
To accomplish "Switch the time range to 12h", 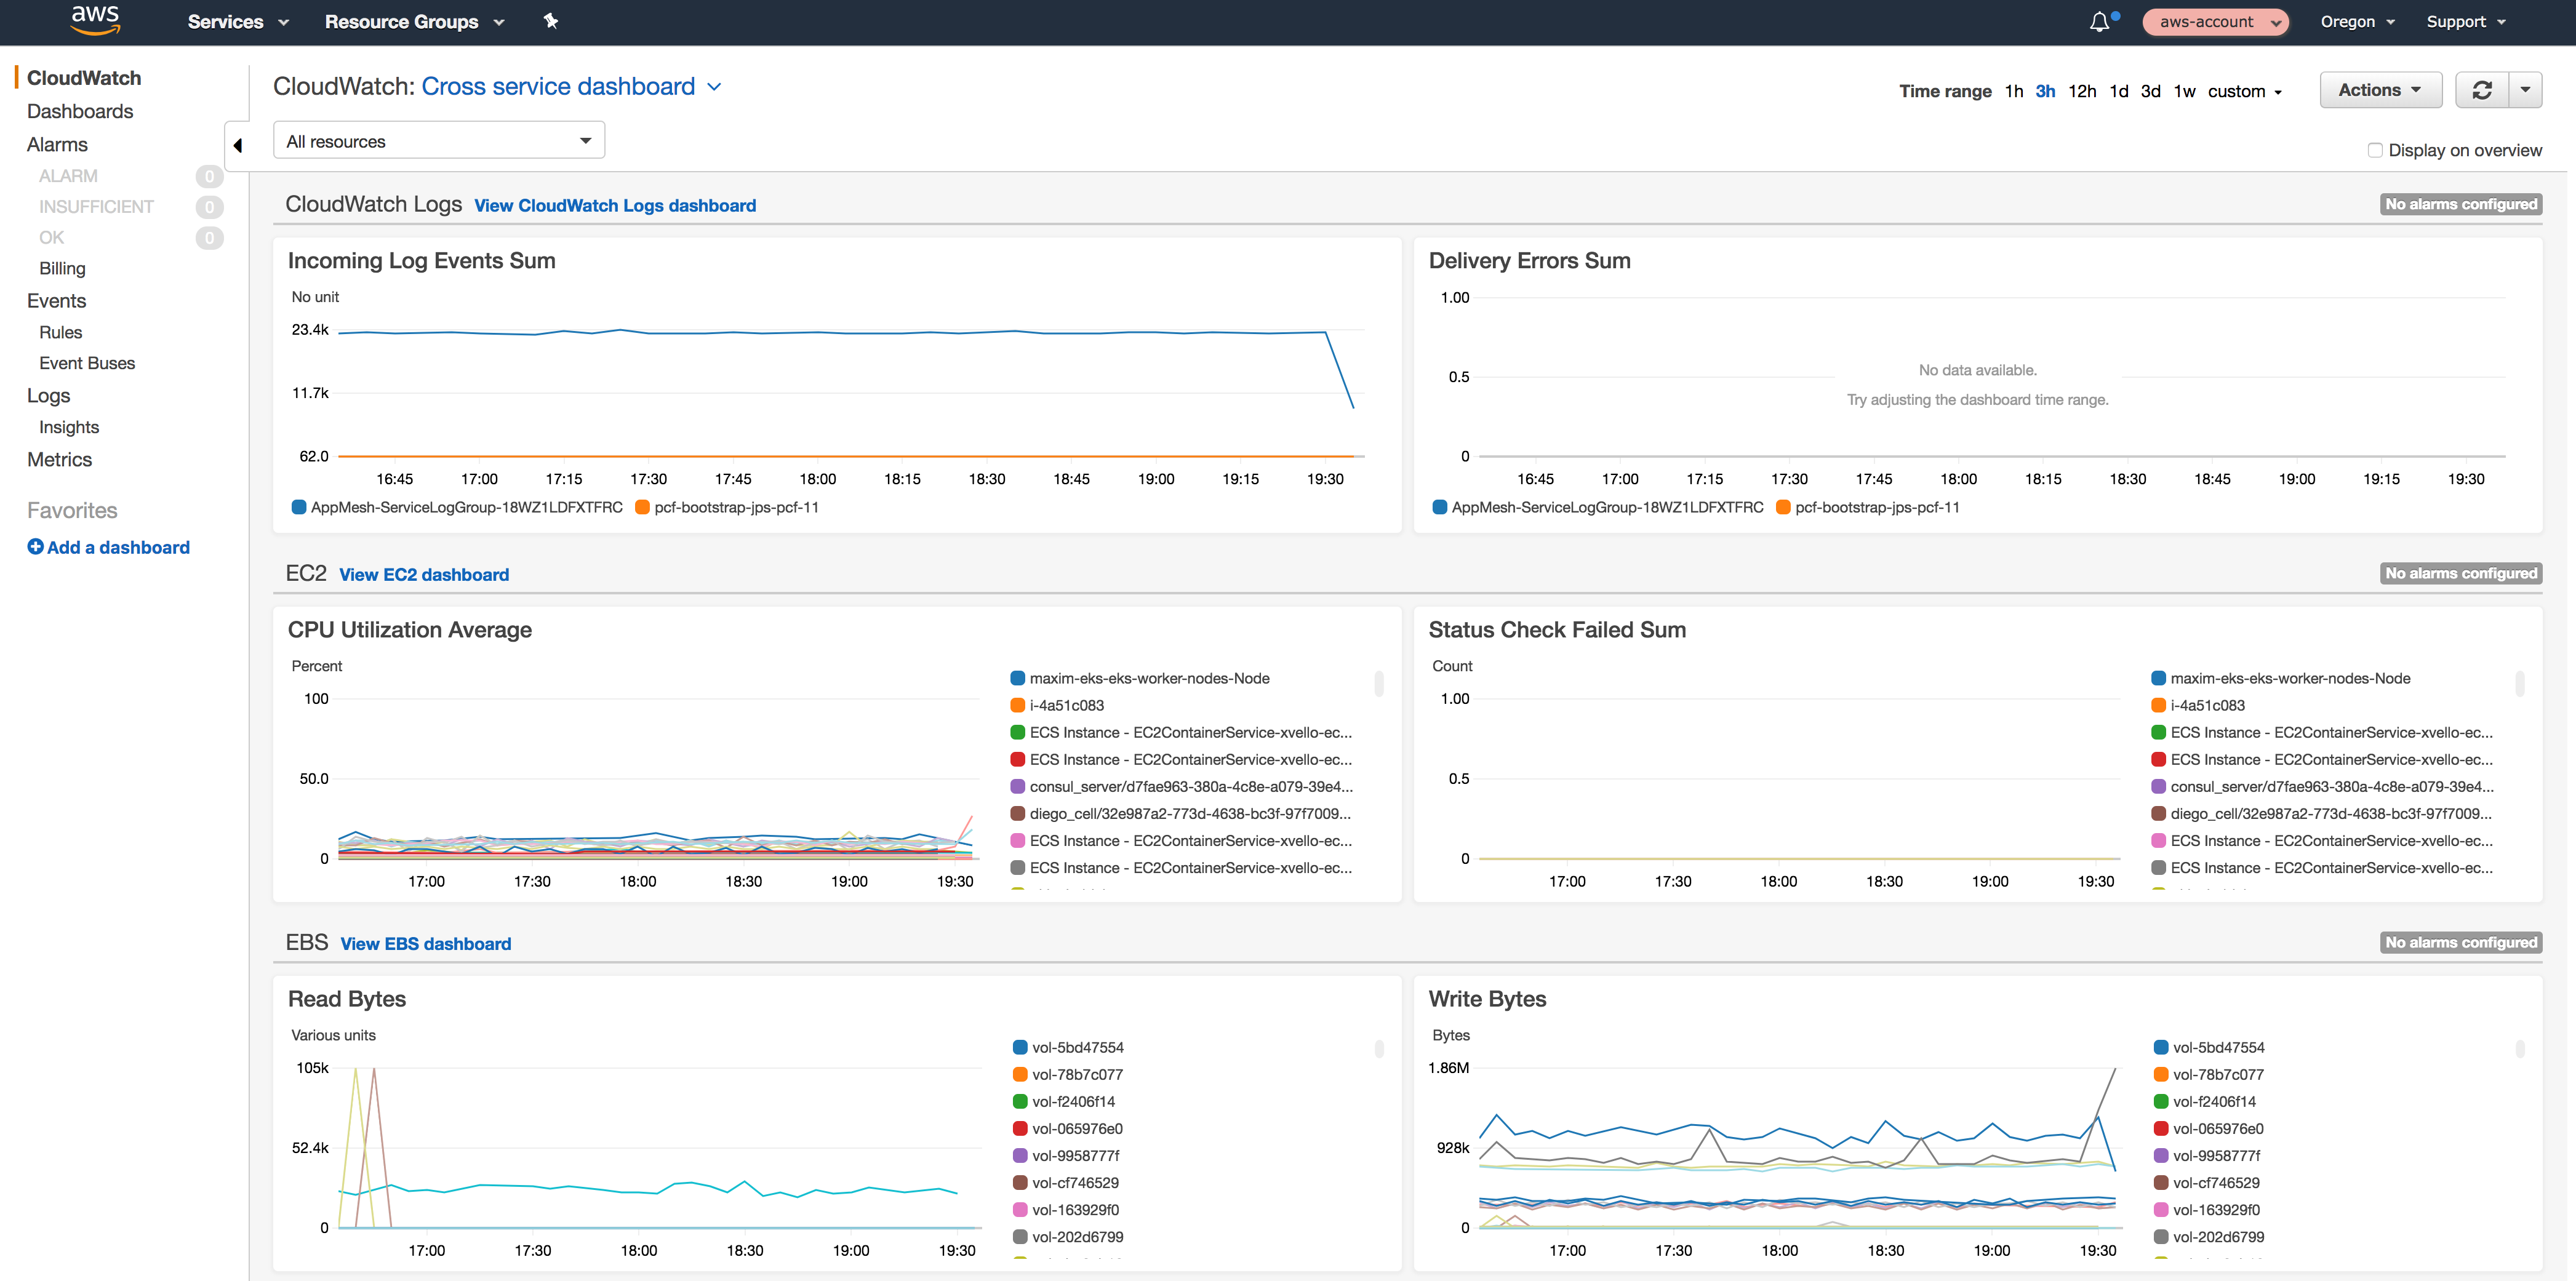I will point(2082,90).
